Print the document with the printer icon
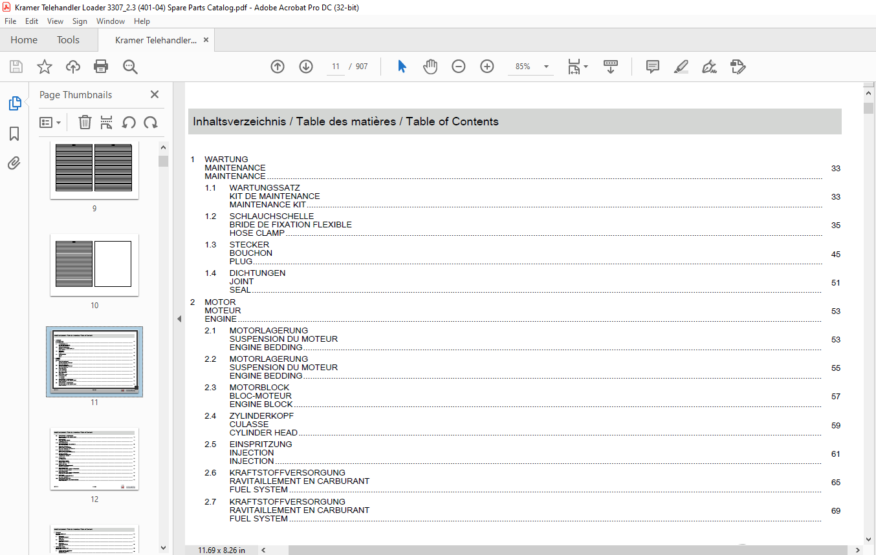 click(x=101, y=67)
